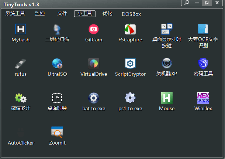Image resolution: width=225 pixels, height=159 pixels.
Task: Launch 微信多开 gears icon
Action: pyautogui.click(x=21, y=98)
